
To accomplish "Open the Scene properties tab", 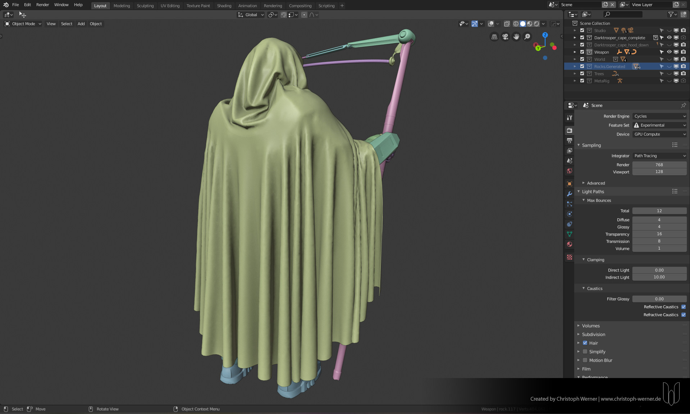I will (x=570, y=160).
